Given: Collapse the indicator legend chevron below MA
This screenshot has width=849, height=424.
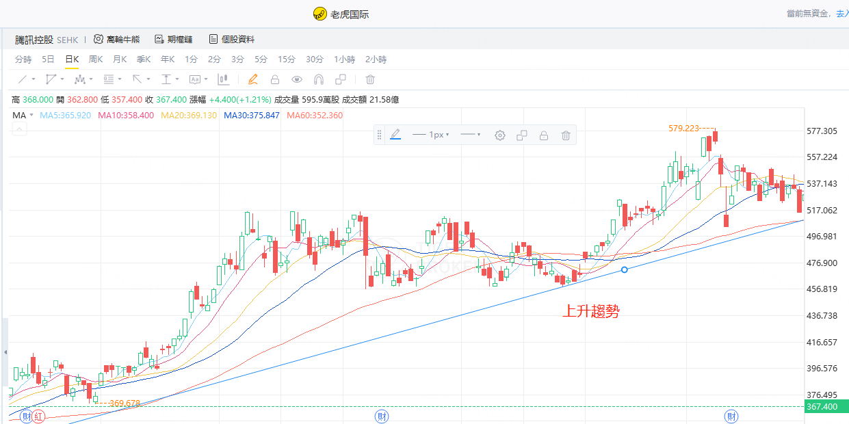Looking at the screenshot, I should coord(18,129).
